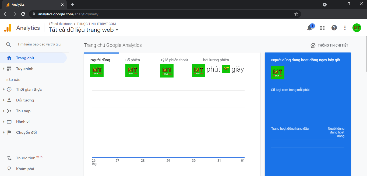Click the Thuộc tính attribution icon

[x=9, y=158]
